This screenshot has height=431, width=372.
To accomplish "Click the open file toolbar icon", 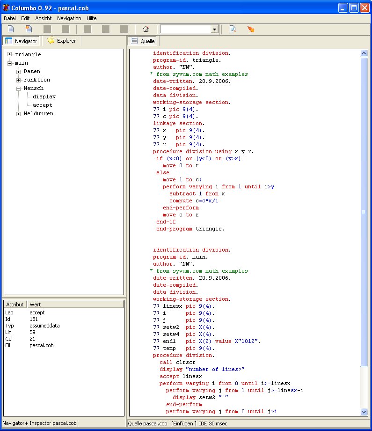I will click(29, 29).
